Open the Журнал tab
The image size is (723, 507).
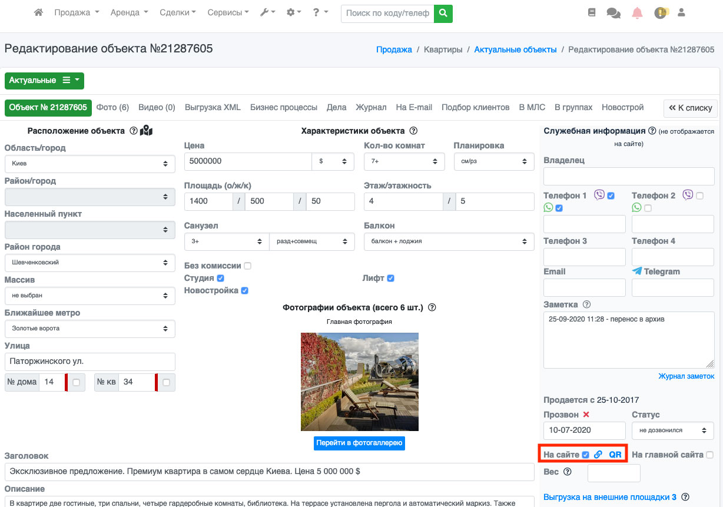click(371, 107)
